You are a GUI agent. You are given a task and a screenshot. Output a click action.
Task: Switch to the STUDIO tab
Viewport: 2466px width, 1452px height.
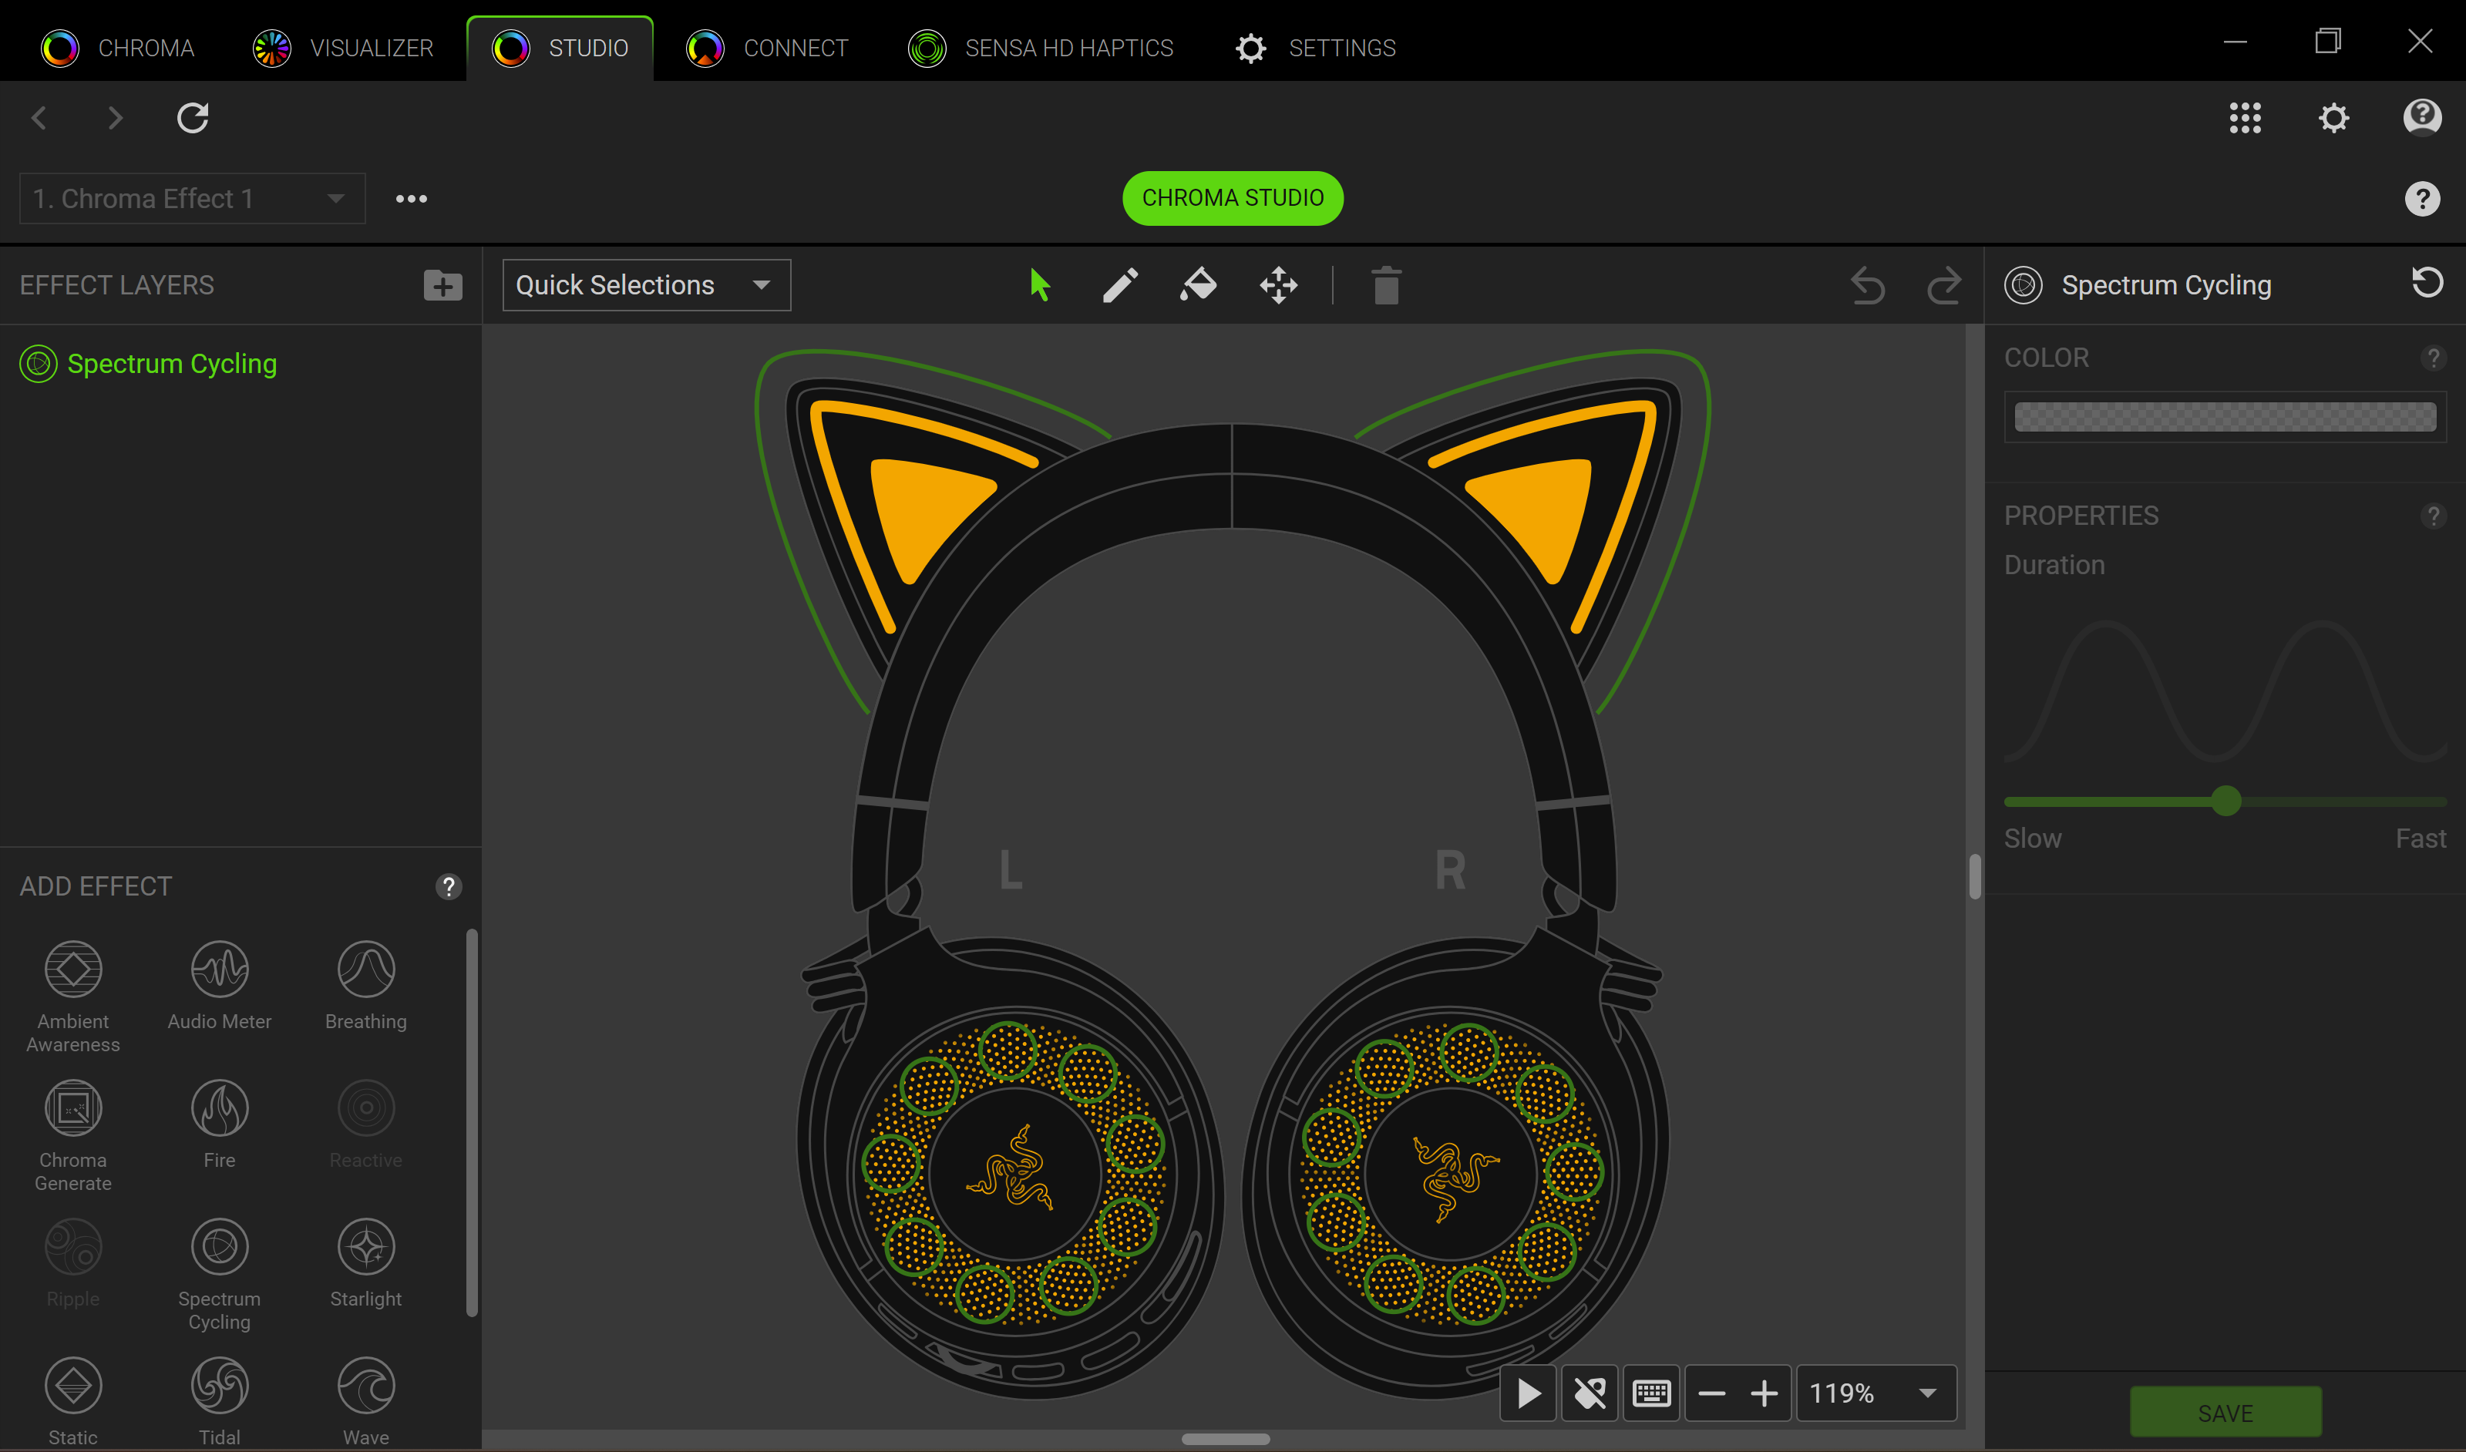[560, 48]
